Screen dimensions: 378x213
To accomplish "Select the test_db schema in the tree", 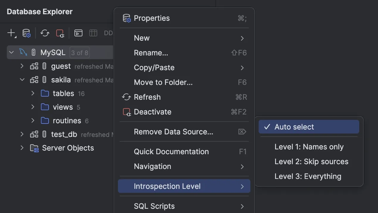I will point(64,134).
